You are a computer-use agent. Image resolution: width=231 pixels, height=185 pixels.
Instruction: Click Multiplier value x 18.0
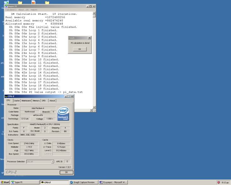29,147
